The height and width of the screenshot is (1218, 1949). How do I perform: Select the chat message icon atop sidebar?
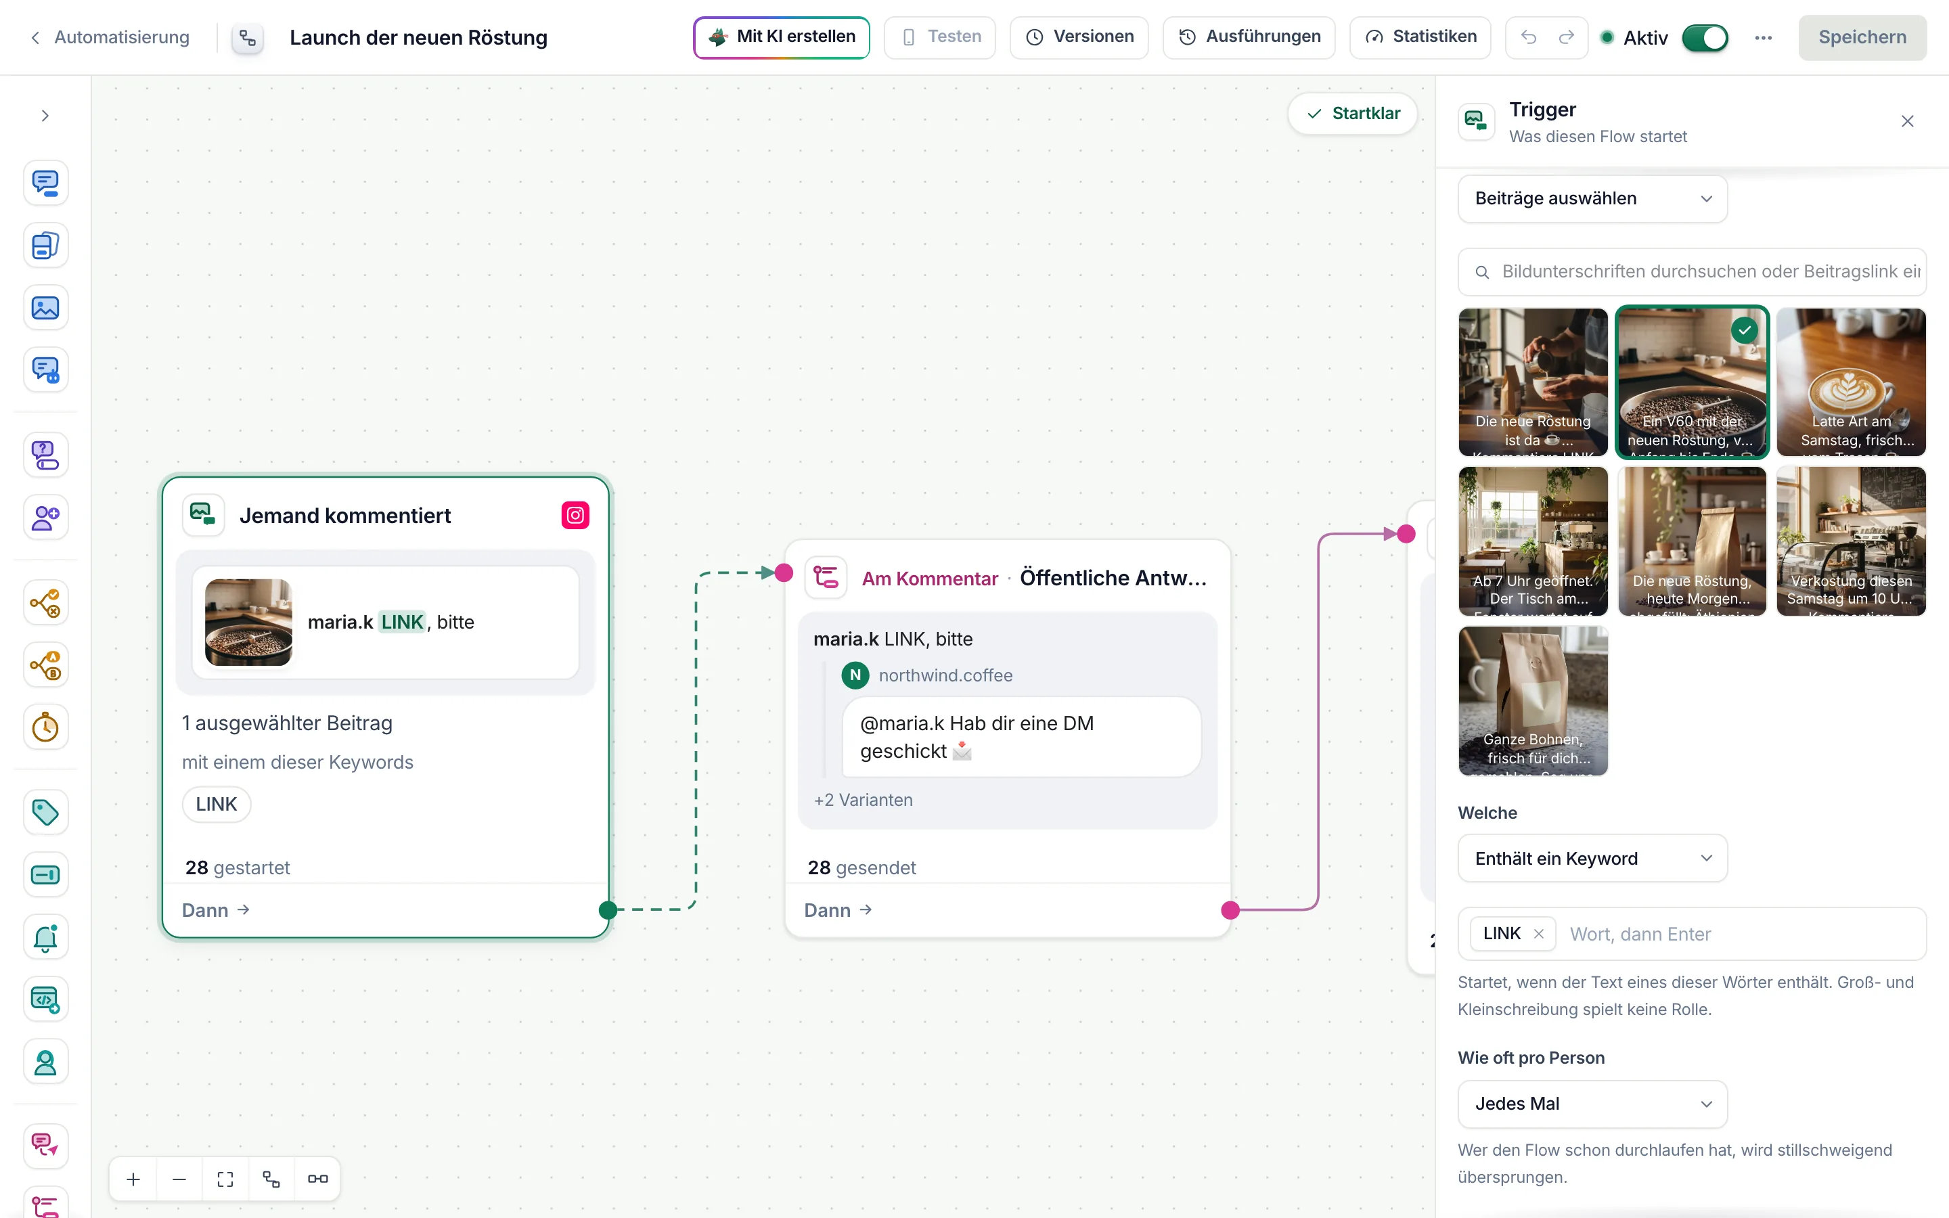pos(45,183)
